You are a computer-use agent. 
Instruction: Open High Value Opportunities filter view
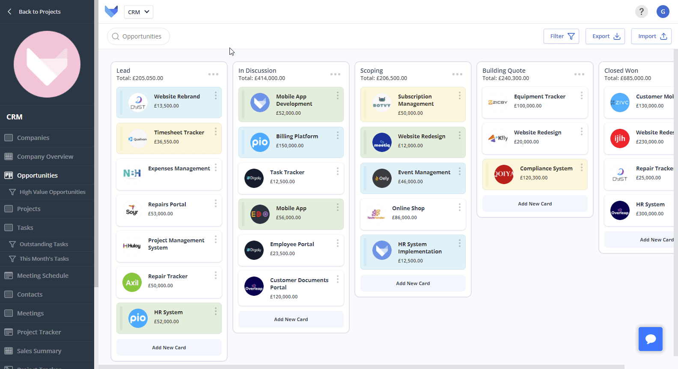coord(52,192)
